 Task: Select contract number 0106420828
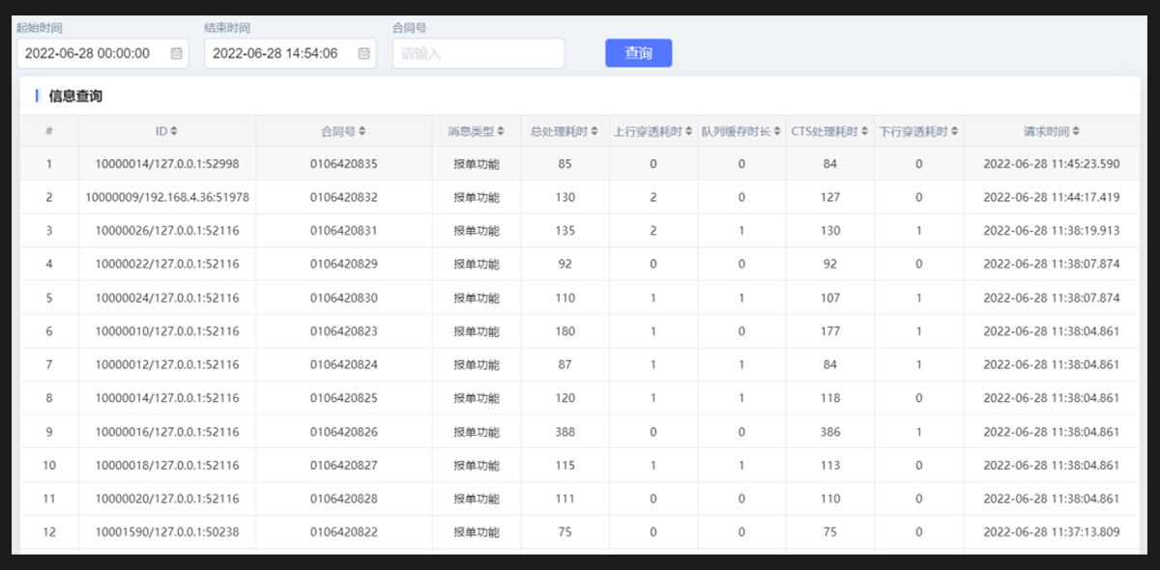pos(344,499)
